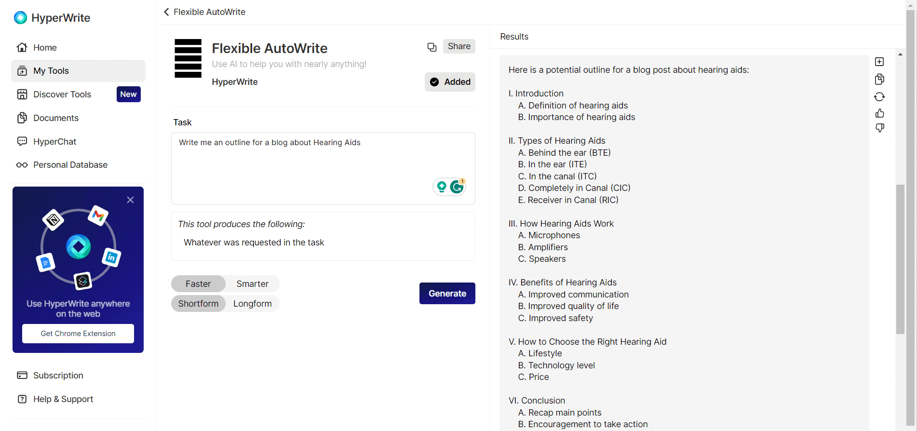The image size is (917, 431).
Task: Click the Home house icon
Action: coord(22,47)
